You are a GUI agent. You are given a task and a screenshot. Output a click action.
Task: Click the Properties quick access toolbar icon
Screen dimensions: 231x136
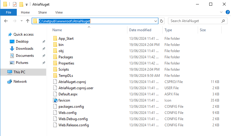pos(15,4)
